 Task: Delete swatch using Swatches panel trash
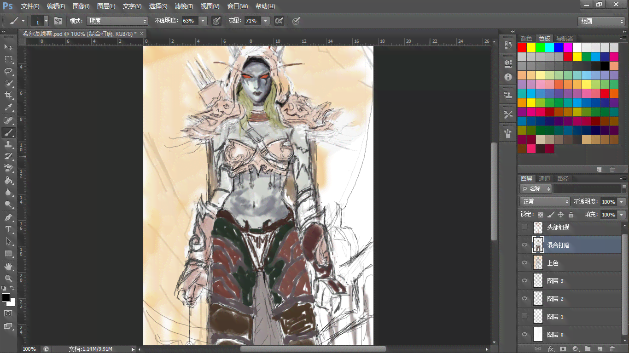tap(612, 170)
